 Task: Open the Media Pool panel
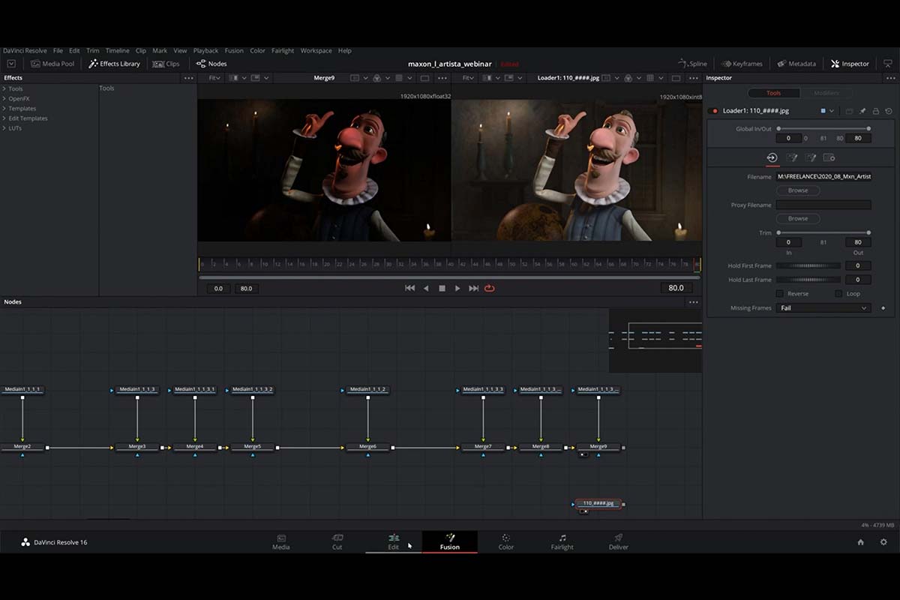click(x=52, y=63)
